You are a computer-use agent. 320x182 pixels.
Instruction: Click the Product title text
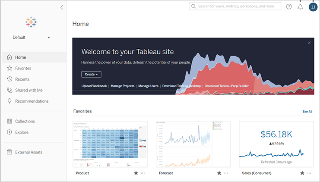[82, 173]
